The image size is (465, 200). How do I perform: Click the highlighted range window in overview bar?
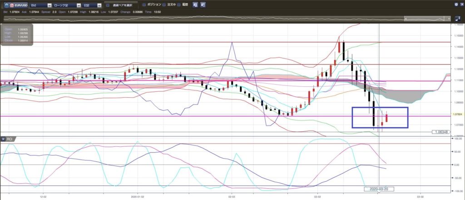click(x=427, y=19)
